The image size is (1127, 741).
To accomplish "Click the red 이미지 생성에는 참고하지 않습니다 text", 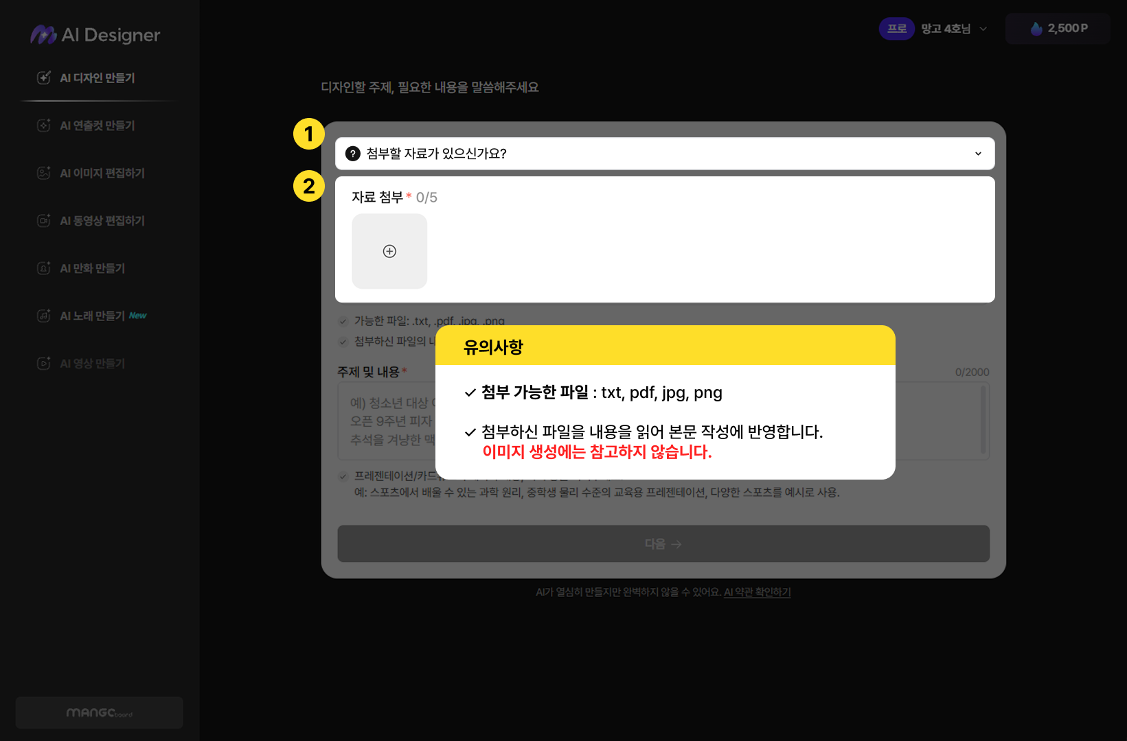I will (x=597, y=452).
